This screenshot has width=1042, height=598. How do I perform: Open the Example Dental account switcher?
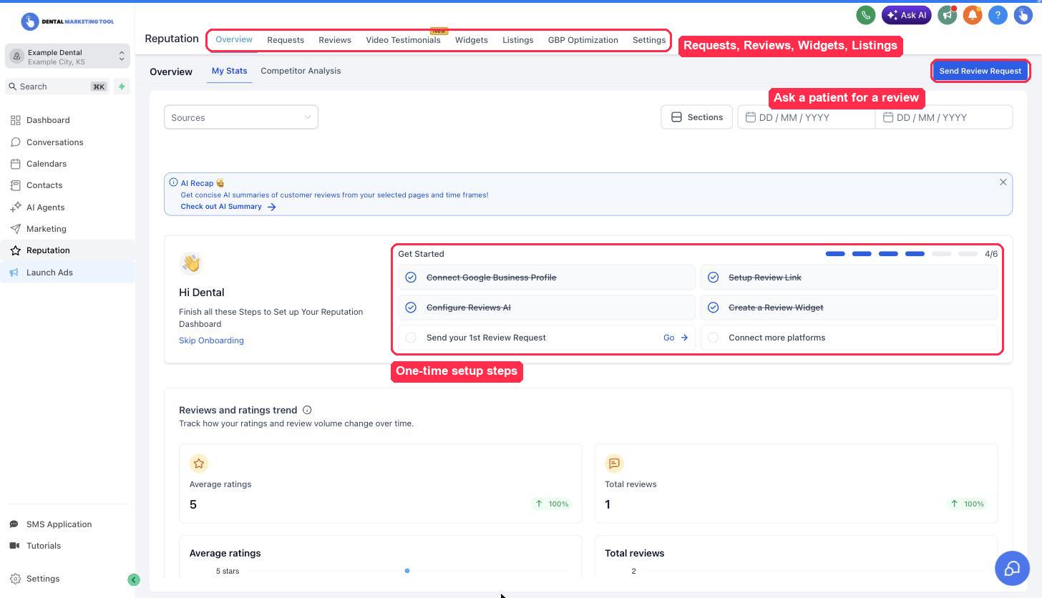67,57
